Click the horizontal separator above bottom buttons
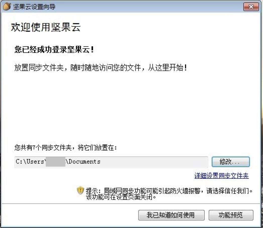The height and width of the screenshot is (228, 263). (131, 204)
